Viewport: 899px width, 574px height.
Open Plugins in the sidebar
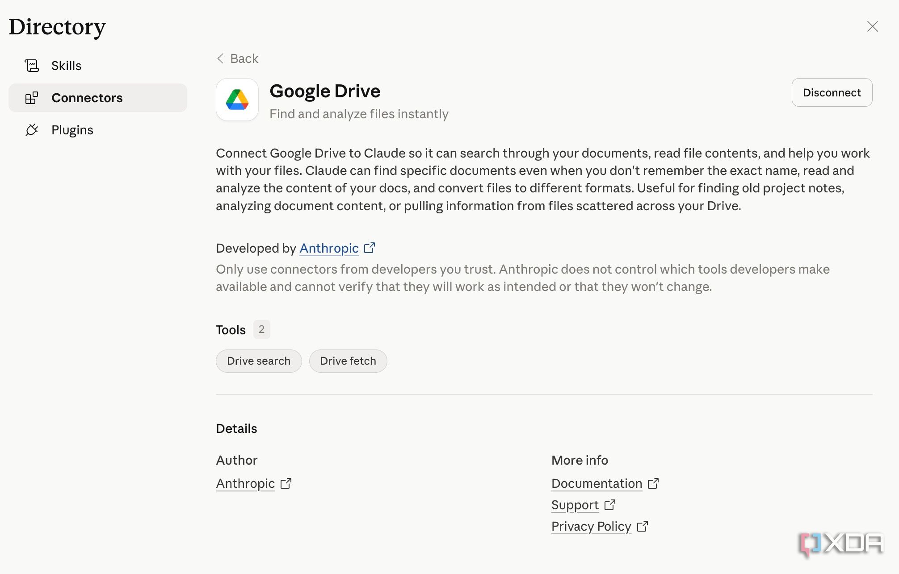[x=98, y=130]
